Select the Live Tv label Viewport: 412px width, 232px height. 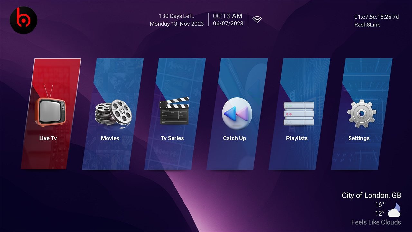pos(48,138)
